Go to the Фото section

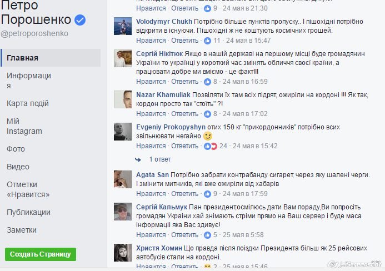(16, 149)
